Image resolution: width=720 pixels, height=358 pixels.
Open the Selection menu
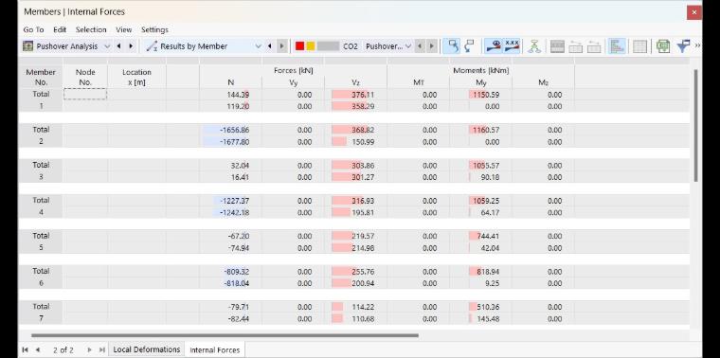pos(91,29)
